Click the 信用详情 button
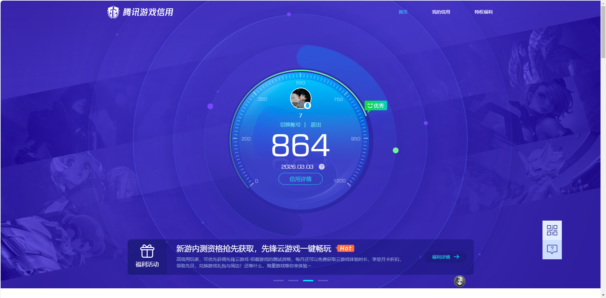This screenshot has width=606, height=298. [x=300, y=179]
